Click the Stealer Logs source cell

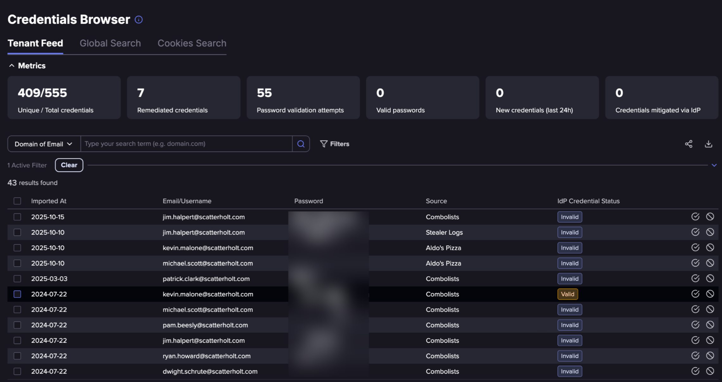pos(444,232)
